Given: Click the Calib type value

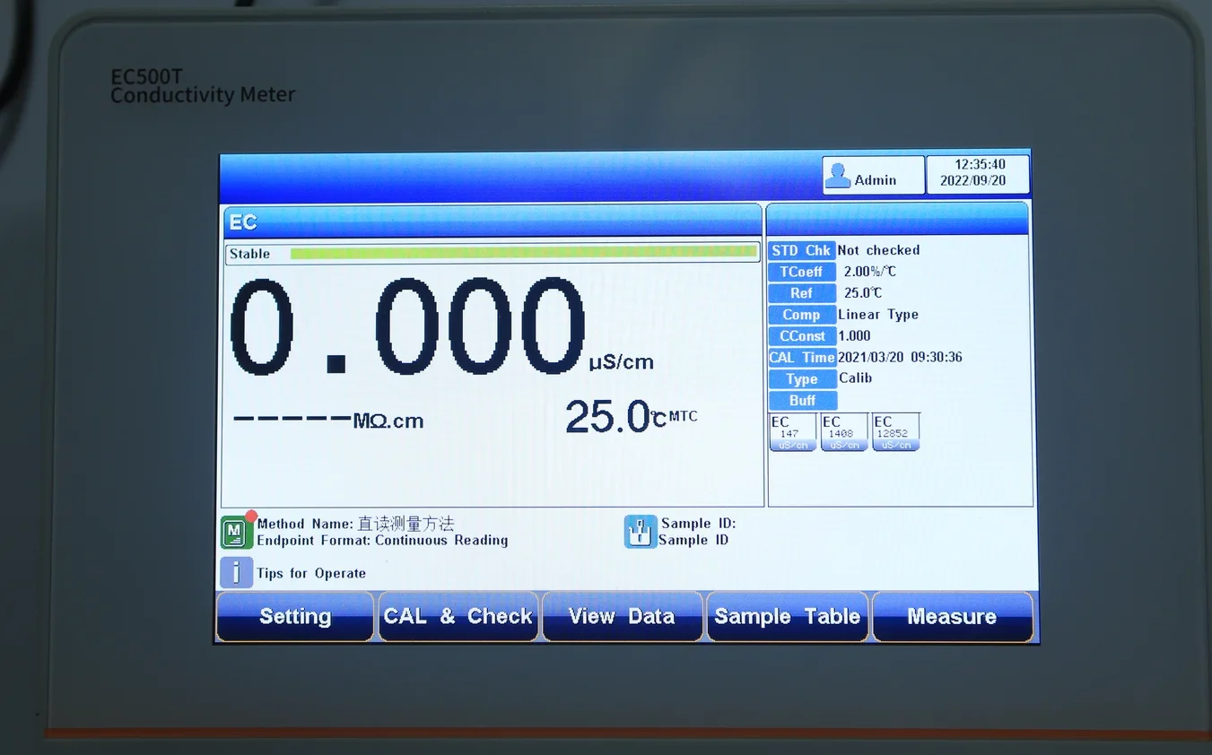Looking at the screenshot, I should 856,378.
